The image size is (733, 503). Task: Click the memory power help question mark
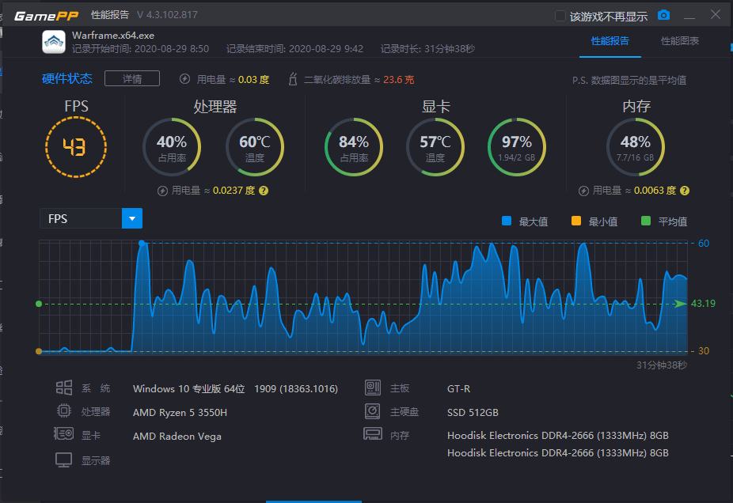(x=685, y=191)
